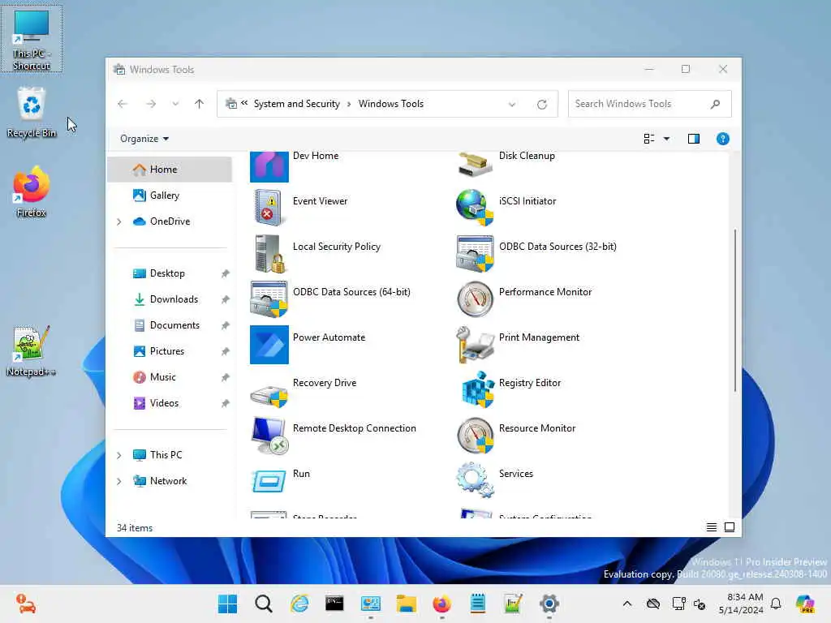
Task: Open the recent locations dropdown arrow
Action: click(175, 104)
